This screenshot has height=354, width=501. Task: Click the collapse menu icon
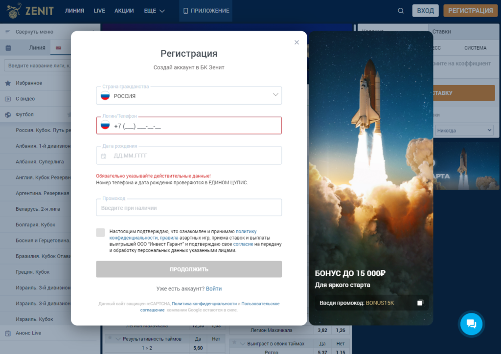8,32
